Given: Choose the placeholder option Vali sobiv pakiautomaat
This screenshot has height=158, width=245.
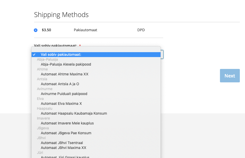Looking at the screenshot, I should click(x=96, y=54).
